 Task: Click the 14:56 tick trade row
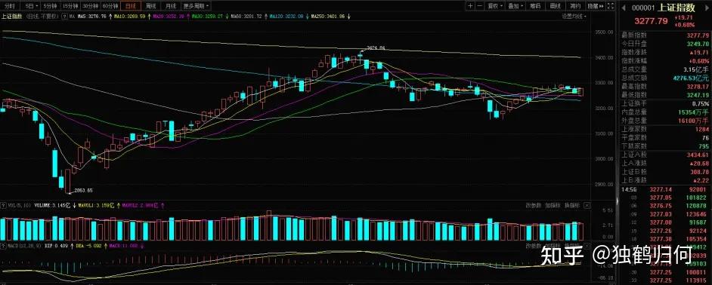point(665,190)
